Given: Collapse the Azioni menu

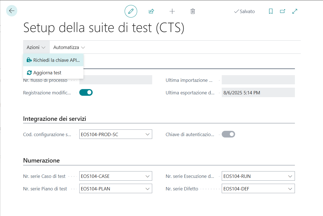Looking at the screenshot, I should 36,47.
